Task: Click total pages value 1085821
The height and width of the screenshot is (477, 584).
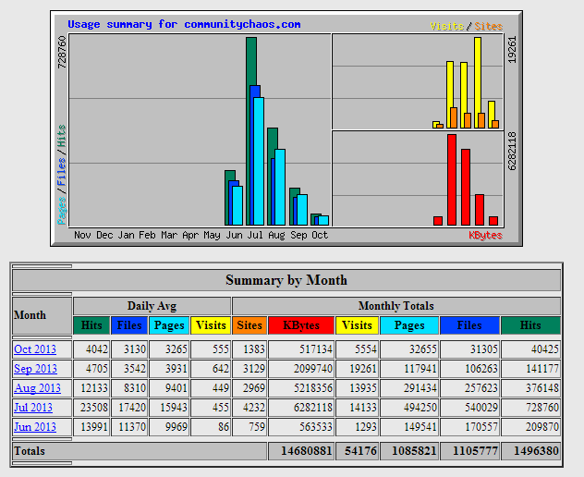Action: click(409, 451)
